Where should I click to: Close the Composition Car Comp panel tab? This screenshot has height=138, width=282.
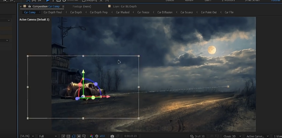pos(21,7)
